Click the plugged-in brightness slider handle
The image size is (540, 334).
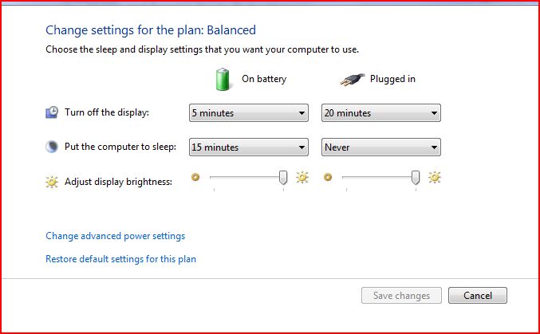coord(416,178)
